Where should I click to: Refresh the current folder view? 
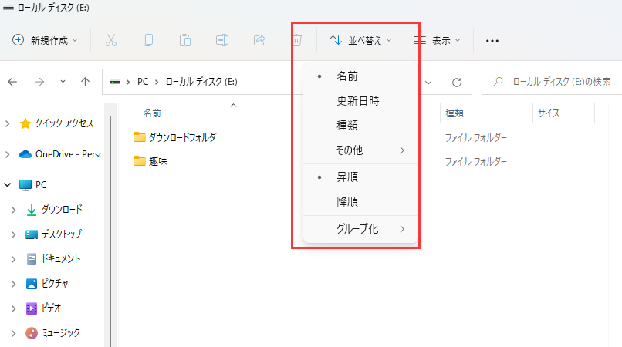[x=457, y=82]
